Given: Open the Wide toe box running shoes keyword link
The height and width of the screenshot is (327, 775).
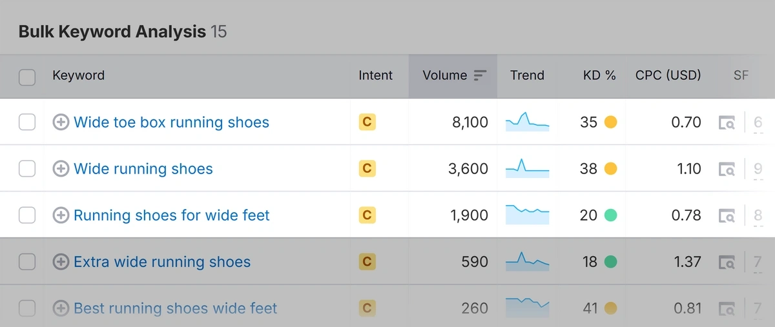Looking at the screenshot, I should 171,123.
